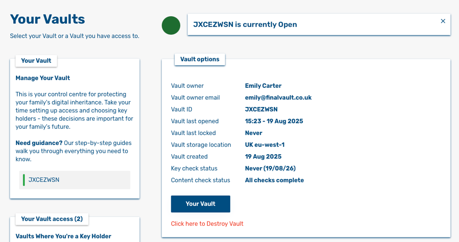The image size is (459, 242).
Task: Select the Your Vault panel label
Action: pyautogui.click(x=36, y=61)
